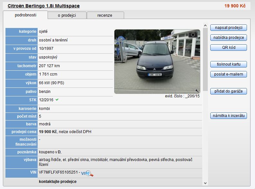Open the Citroën Berlingo 1.8i Multispace title link
Screen dimensions: 255x189
[x=44, y=6]
